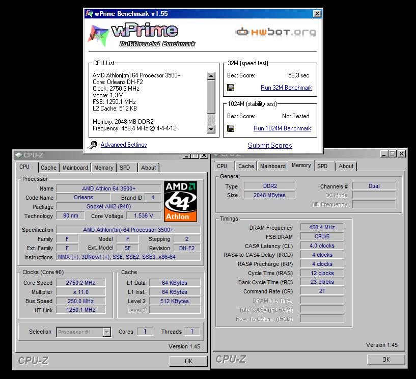Open Cache tab in left CPU-Z window
The height and width of the screenshot is (379, 416).
pyautogui.click(x=48, y=168)
